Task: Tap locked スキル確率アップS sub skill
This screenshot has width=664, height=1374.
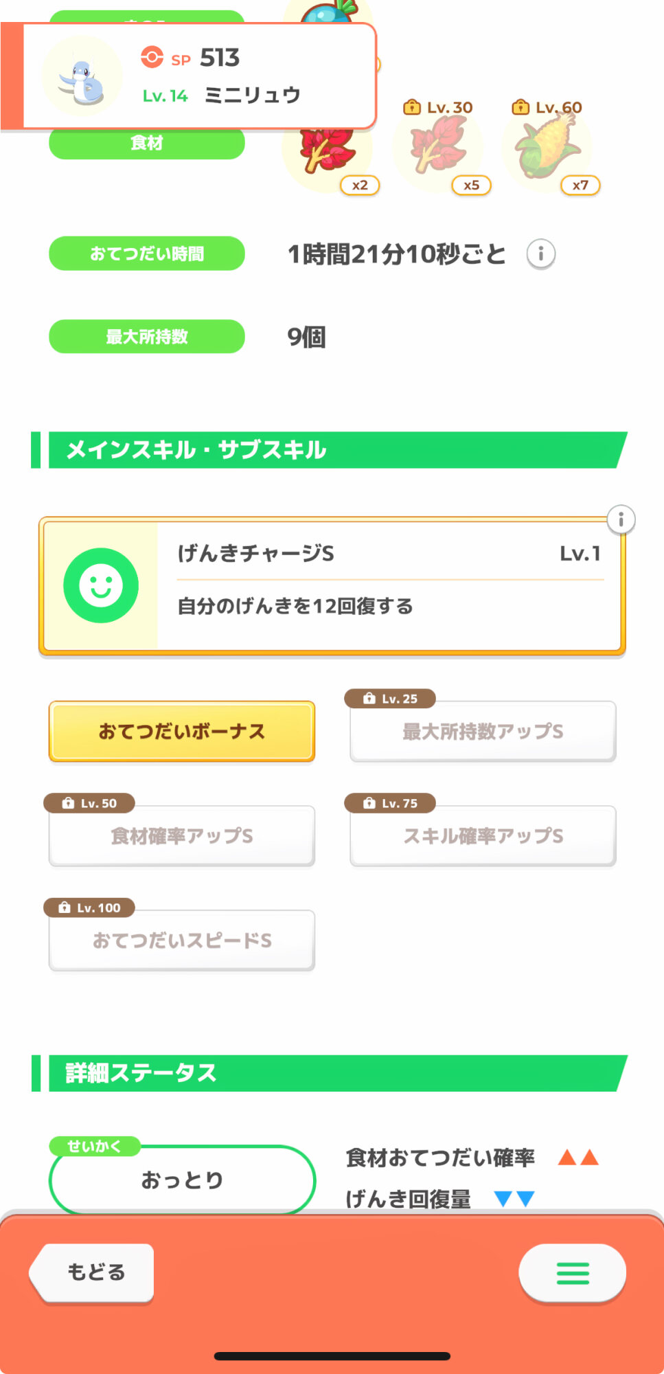Action: click(x=483, y=836)
